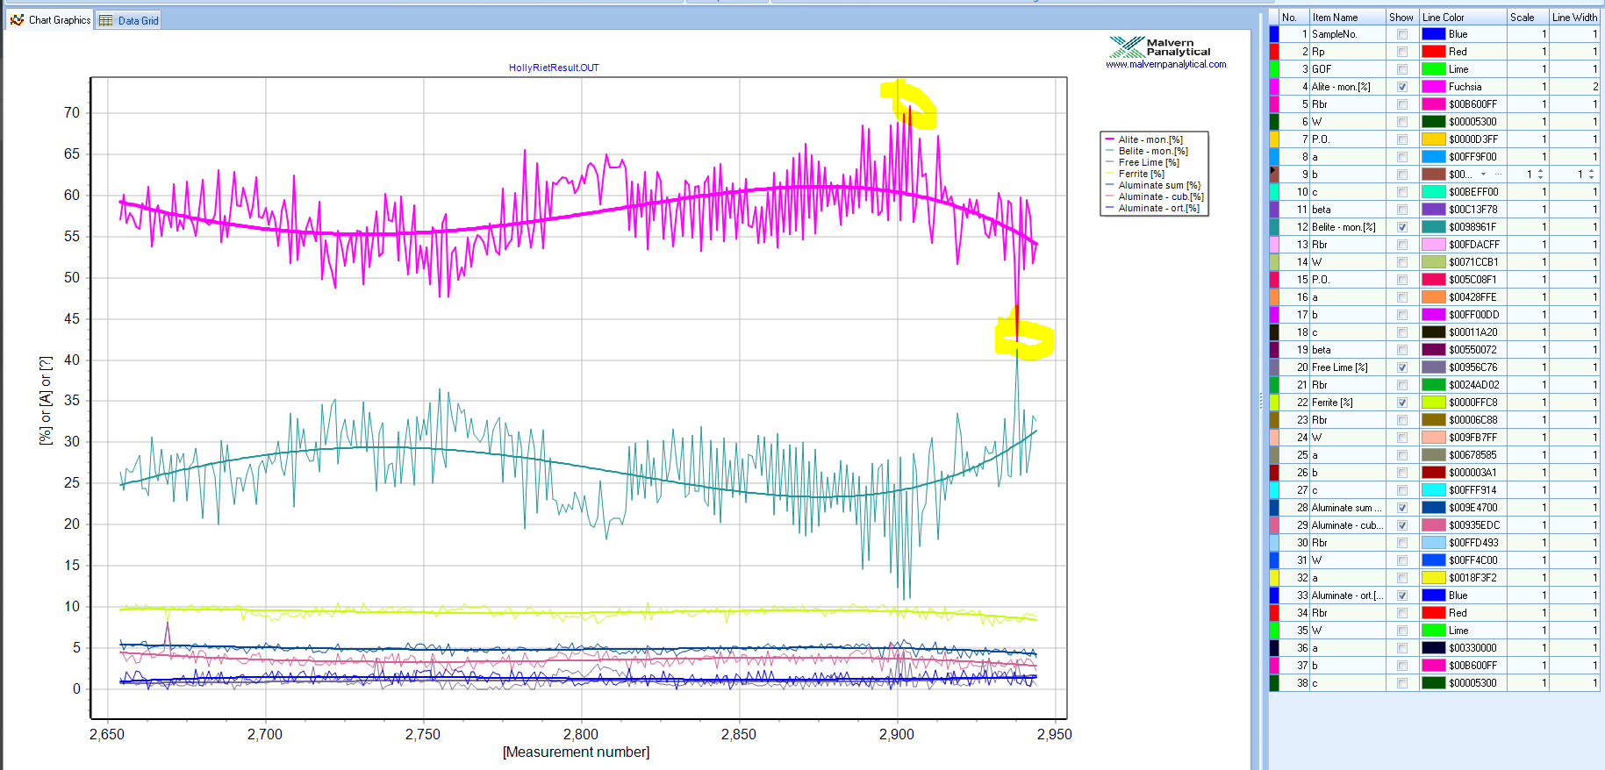Click the Fuchsia color swatch for Alite

pos(1434,87)
